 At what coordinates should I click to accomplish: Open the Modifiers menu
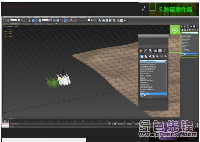coord(37,17)
